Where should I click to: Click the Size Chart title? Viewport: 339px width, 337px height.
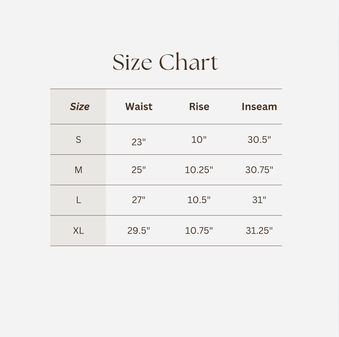[165, 62]
